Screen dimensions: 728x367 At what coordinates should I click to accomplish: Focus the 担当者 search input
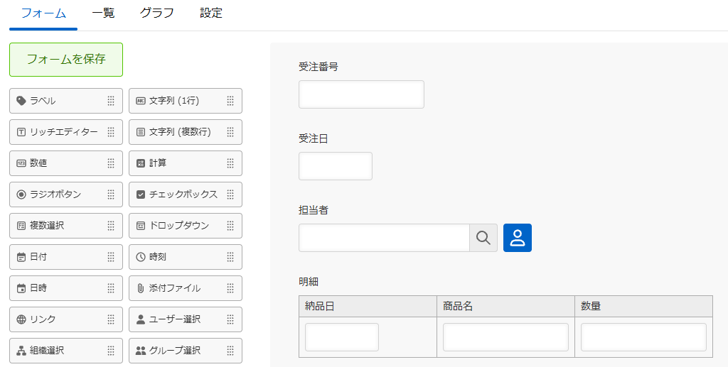(384, 238)
